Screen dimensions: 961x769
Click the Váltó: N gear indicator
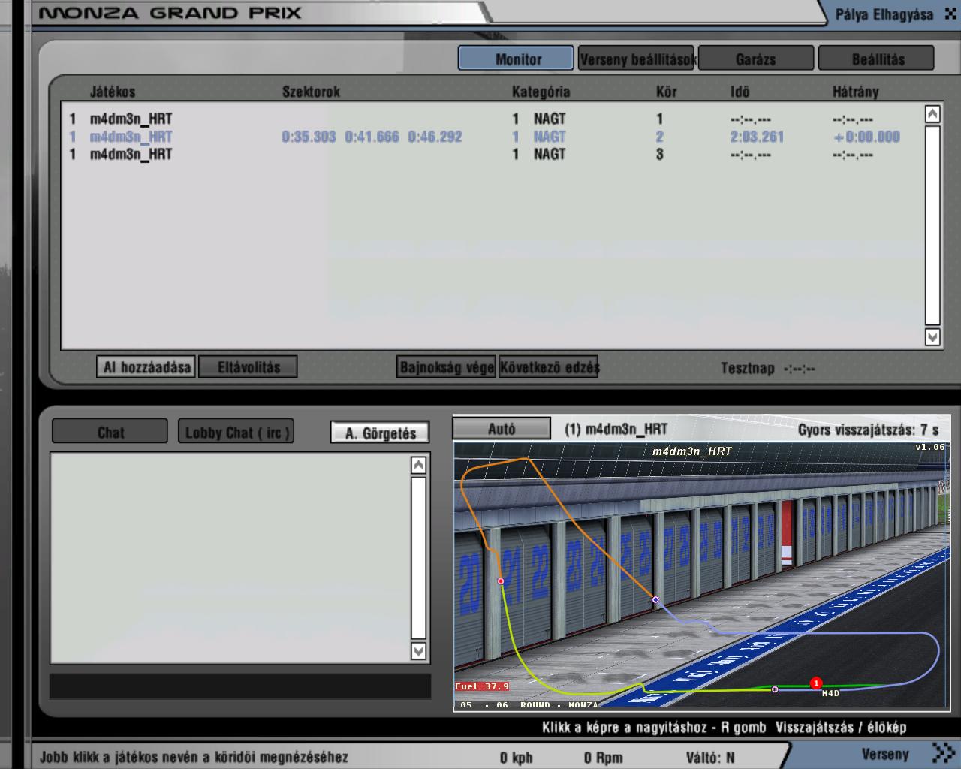pos(710,758)
